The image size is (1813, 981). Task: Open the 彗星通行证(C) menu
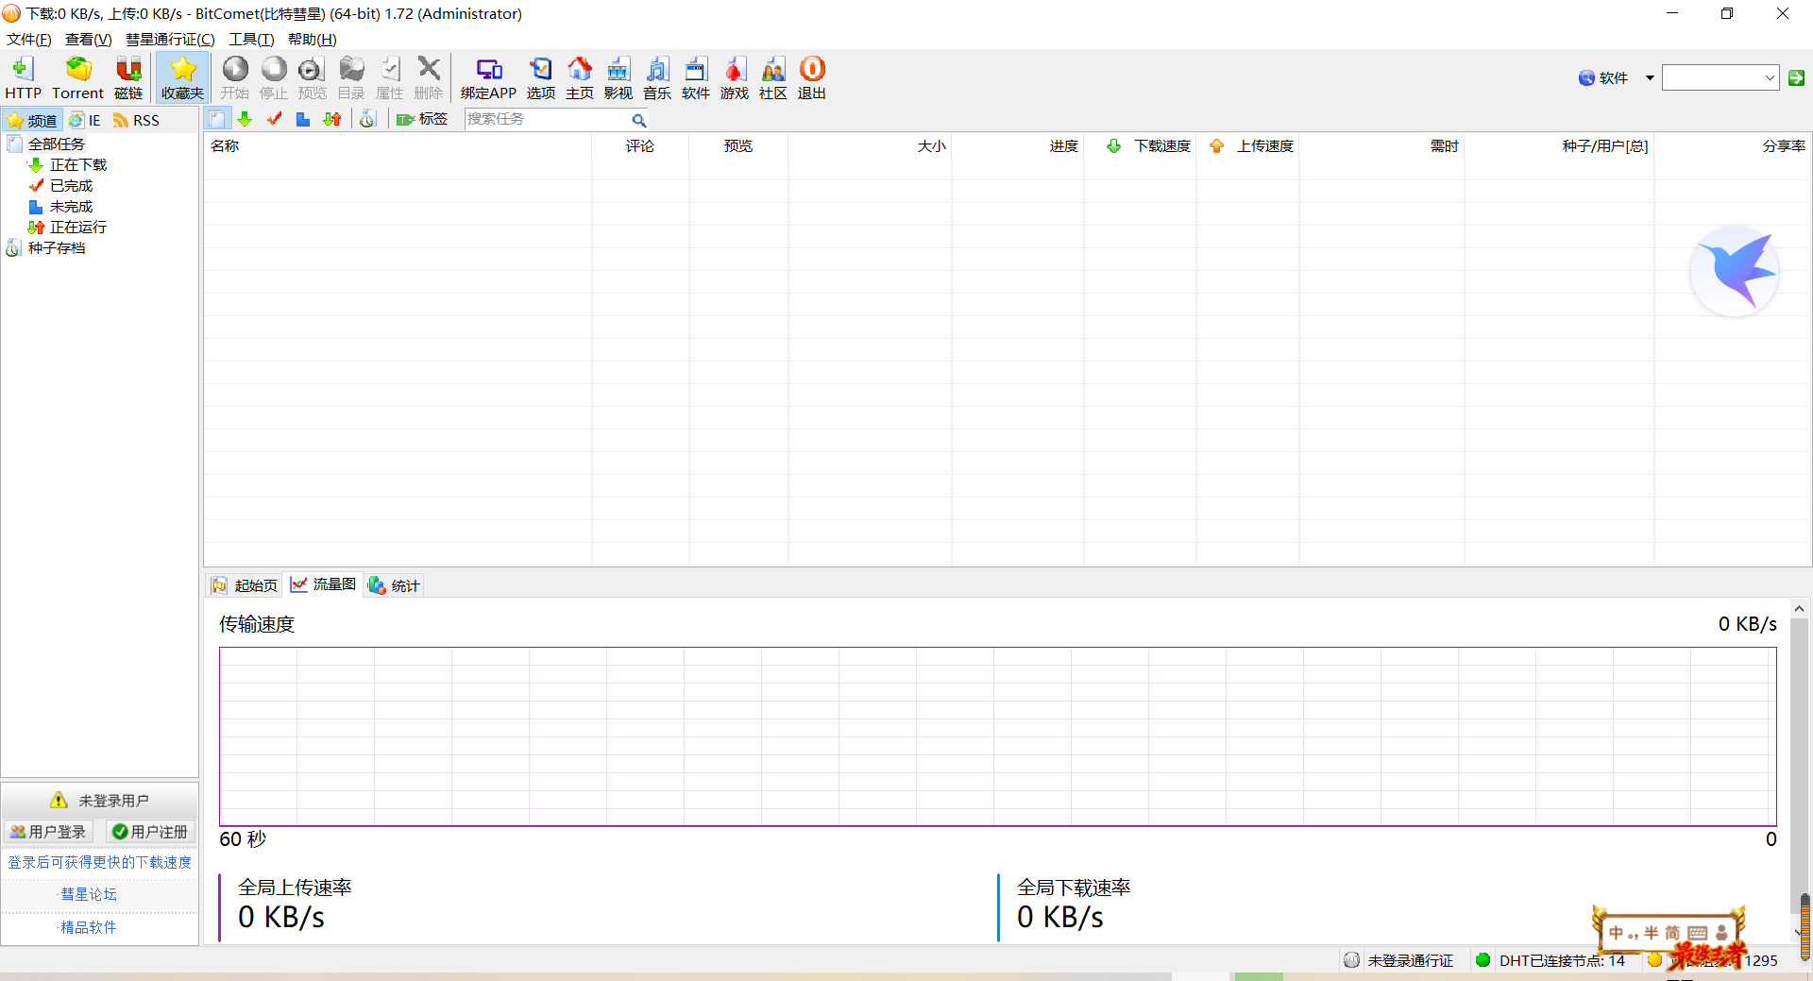pyautogui.click(x=171, y=39)
